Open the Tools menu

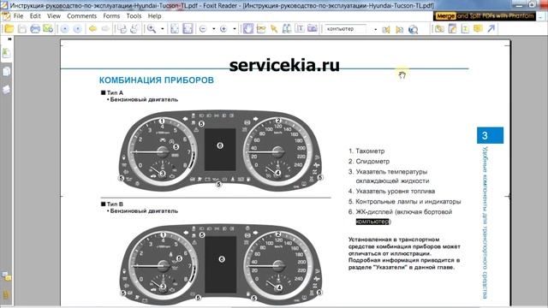tap(134, 16)
